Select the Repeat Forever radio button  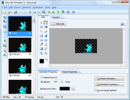coord(42,77)
